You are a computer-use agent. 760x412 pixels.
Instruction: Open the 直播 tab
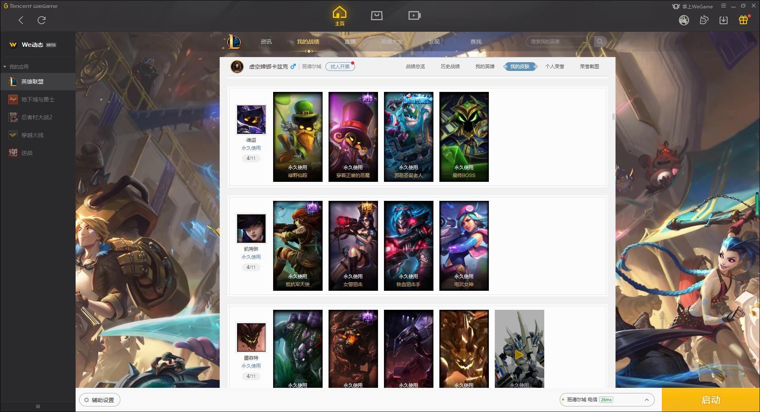click(x=350, y=42)
